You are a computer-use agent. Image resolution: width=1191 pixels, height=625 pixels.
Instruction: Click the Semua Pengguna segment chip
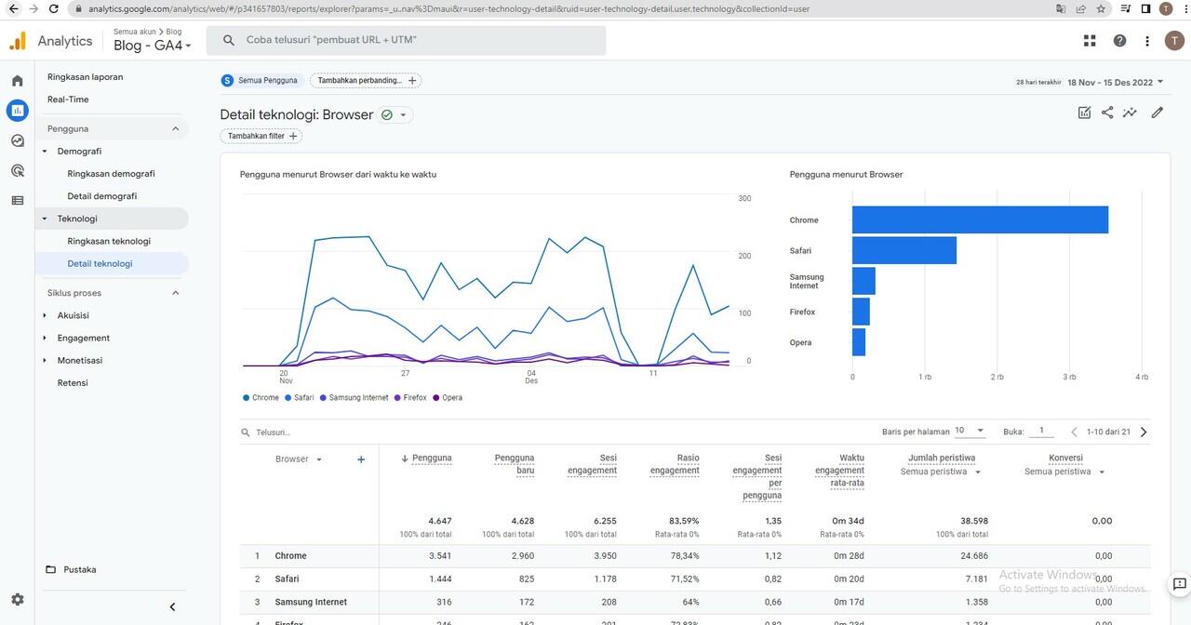point(260,81)
